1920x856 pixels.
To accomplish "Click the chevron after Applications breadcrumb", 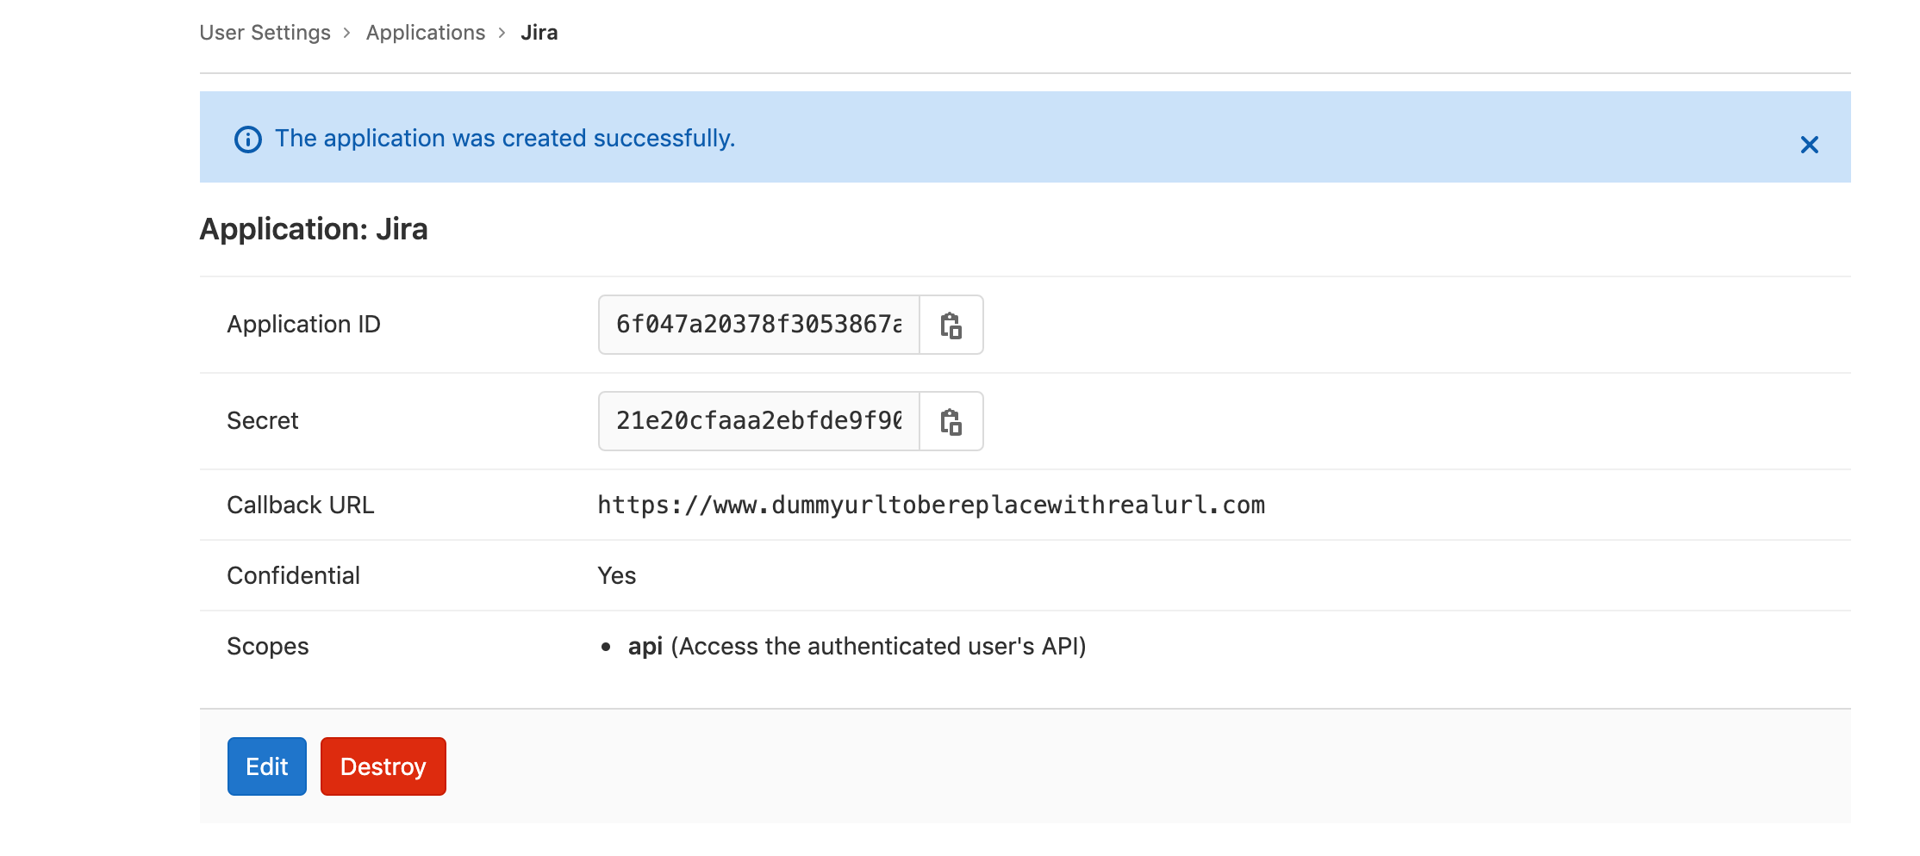I will 502,33.
